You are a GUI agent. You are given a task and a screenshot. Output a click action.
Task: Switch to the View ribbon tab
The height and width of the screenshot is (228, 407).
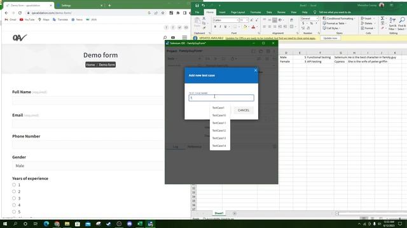click(x=294, y=12)
